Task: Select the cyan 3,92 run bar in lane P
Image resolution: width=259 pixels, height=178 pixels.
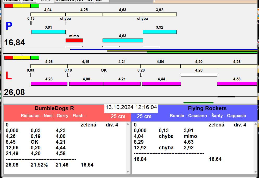Action: tap(160, 32)
